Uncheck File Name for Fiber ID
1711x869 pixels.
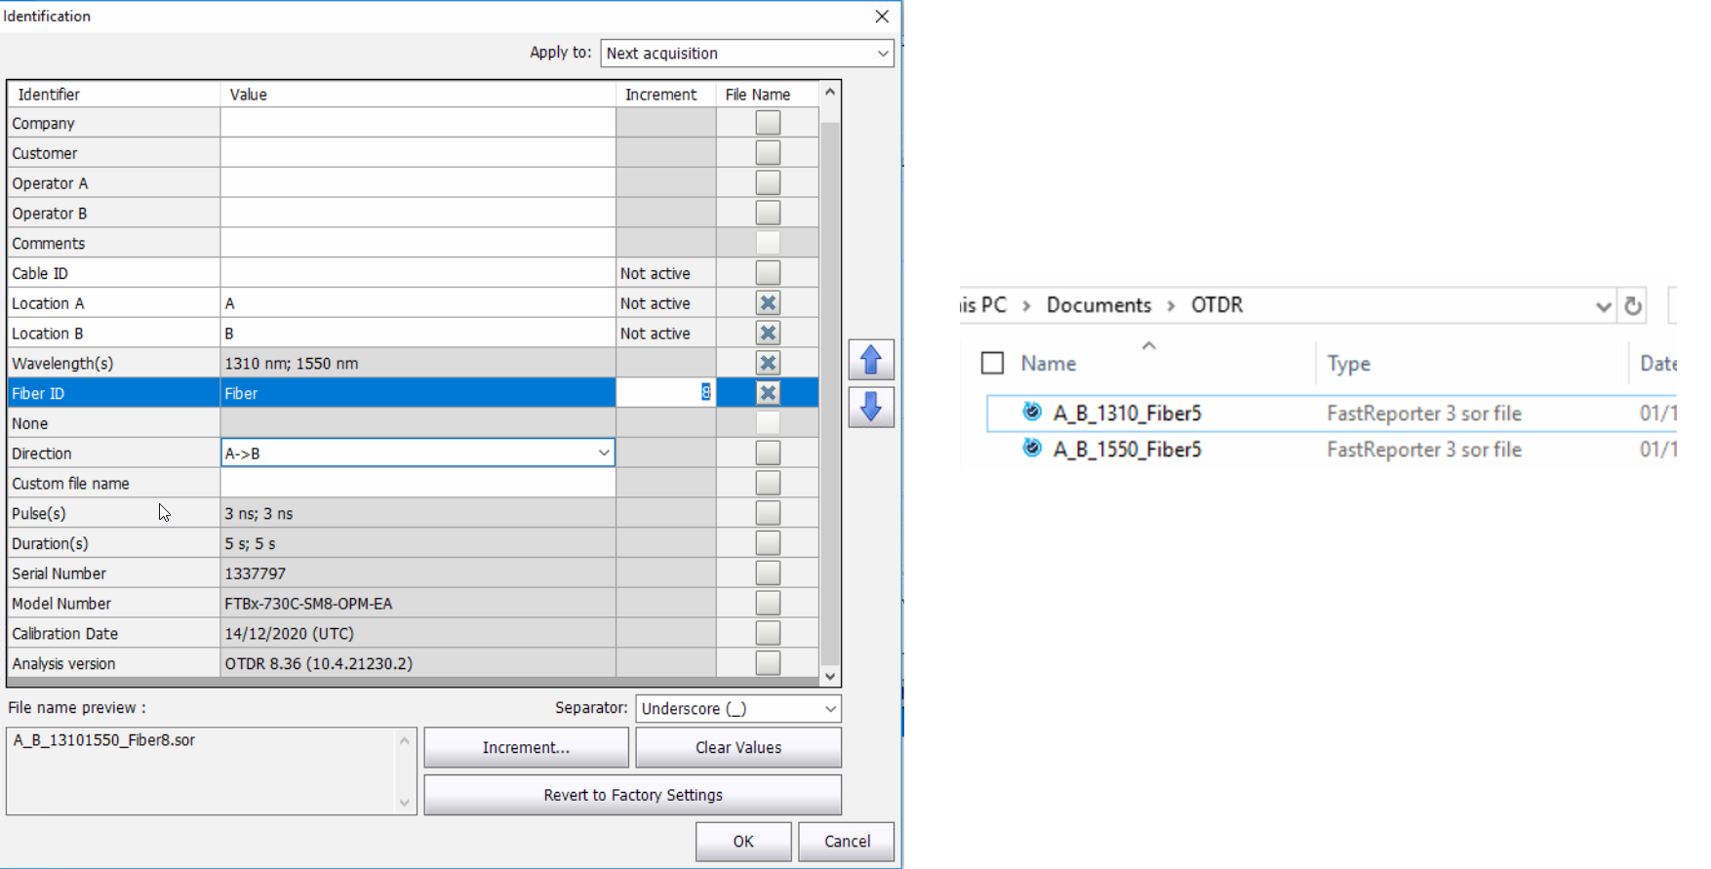pyautogui.click(x=768, y=393)
